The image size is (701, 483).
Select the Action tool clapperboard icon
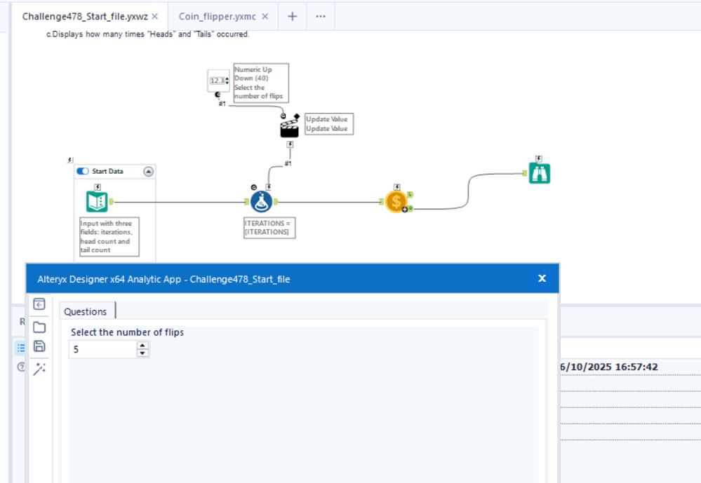(x=289, y=128)
